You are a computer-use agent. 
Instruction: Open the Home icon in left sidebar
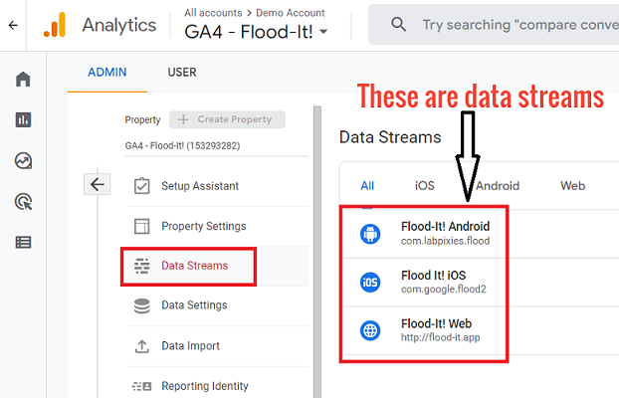(23, 79)
